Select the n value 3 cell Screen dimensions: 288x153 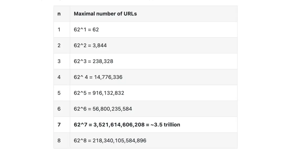[x=59, y=61]
